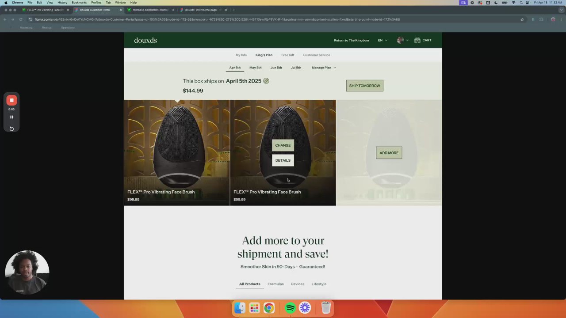The image size is (566, 318).
Task: Open the Bookmarks menu
Action: pyautogui.click(x=79, y=3)
